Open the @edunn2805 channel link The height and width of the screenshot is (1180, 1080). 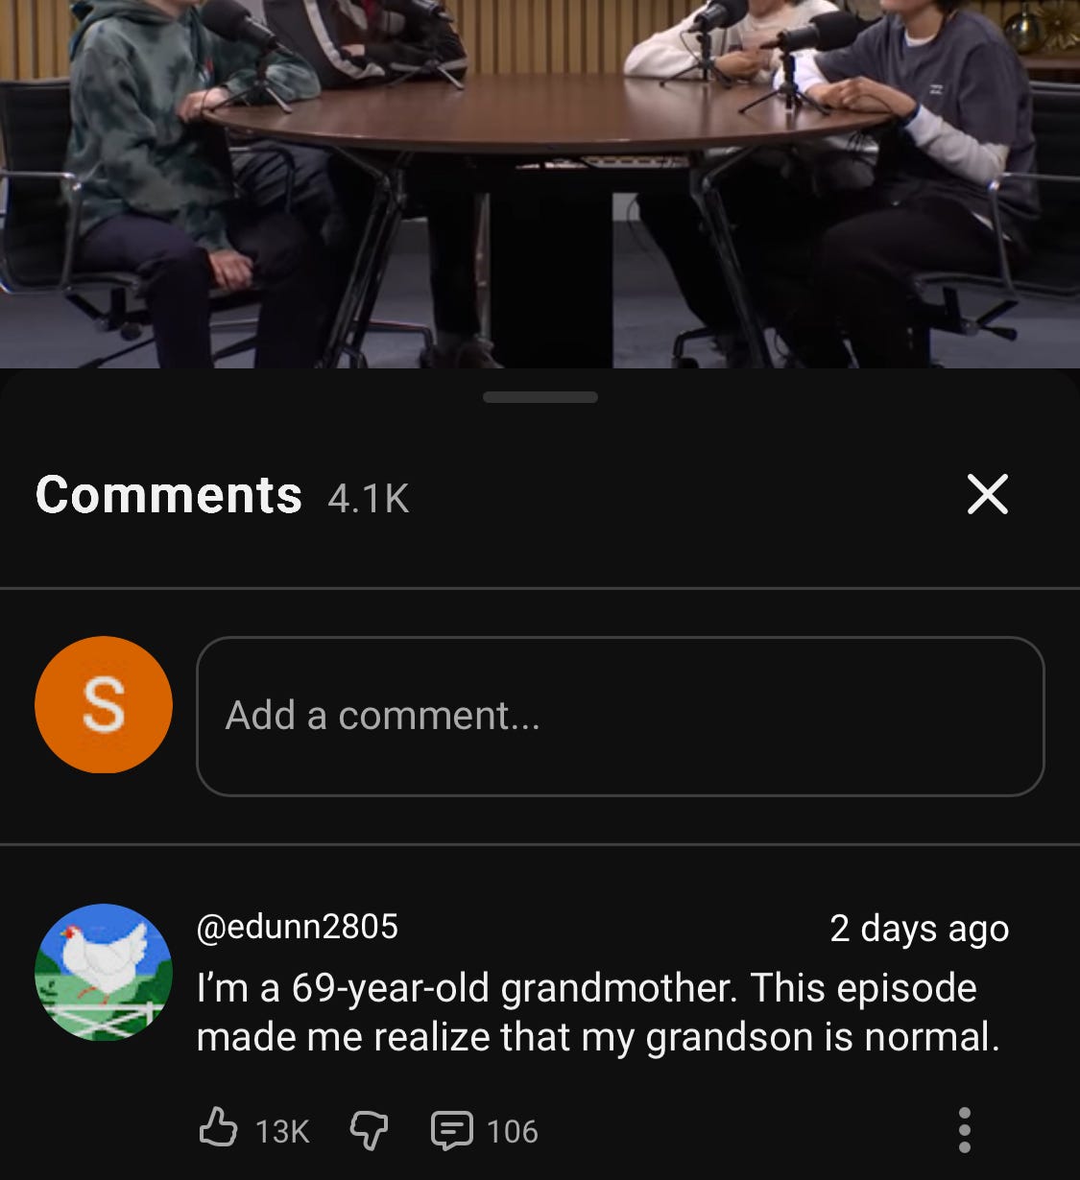pyautogui.click(x=298, y=927)
